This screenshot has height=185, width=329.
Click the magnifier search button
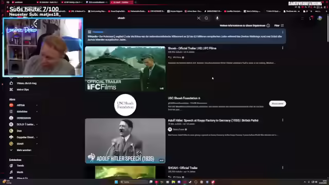pos(207,18)
